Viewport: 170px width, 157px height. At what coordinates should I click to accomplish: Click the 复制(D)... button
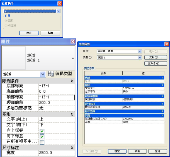[156, 57]
